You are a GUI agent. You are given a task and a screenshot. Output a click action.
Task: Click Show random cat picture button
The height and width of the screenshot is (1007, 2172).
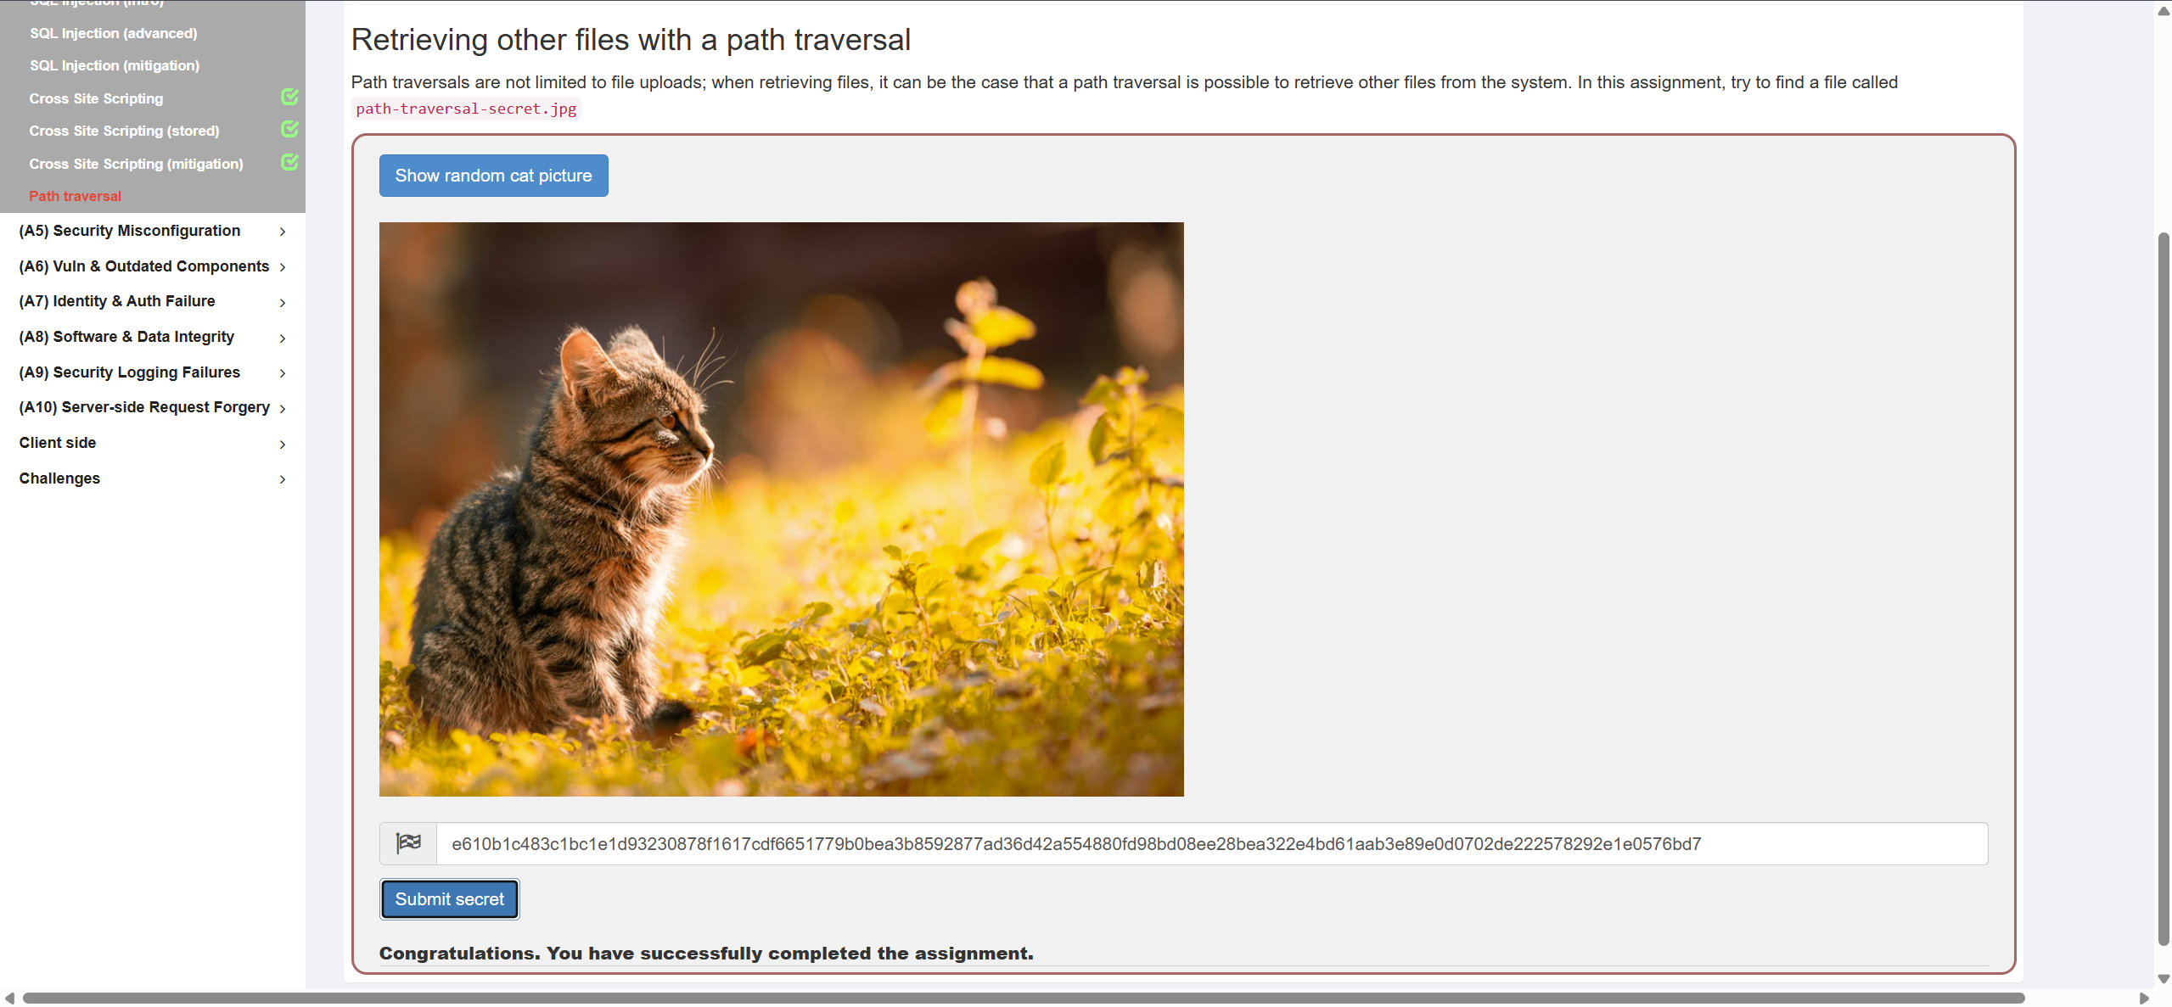point(493,176)
